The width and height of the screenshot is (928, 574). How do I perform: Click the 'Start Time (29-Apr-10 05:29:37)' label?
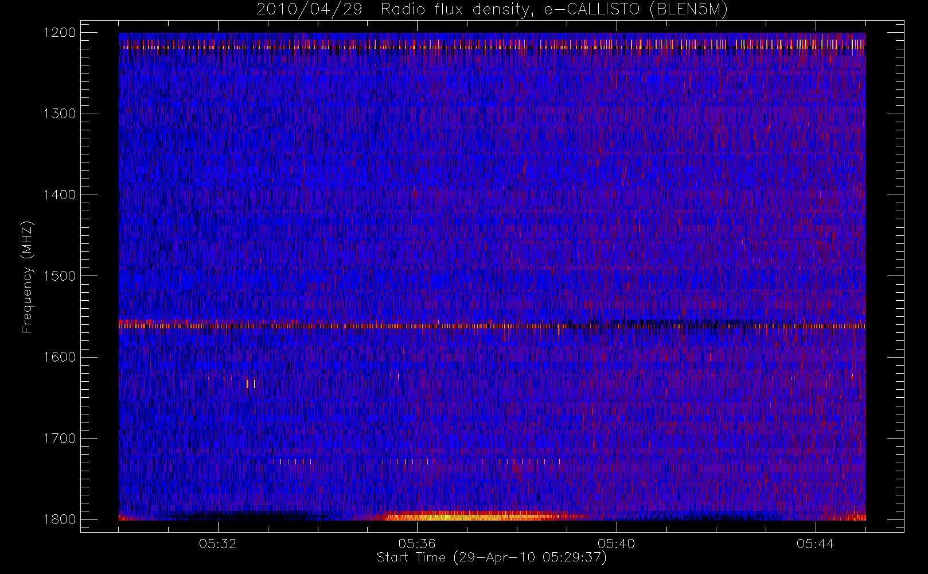pyautogui.click(x=492, y=557)
